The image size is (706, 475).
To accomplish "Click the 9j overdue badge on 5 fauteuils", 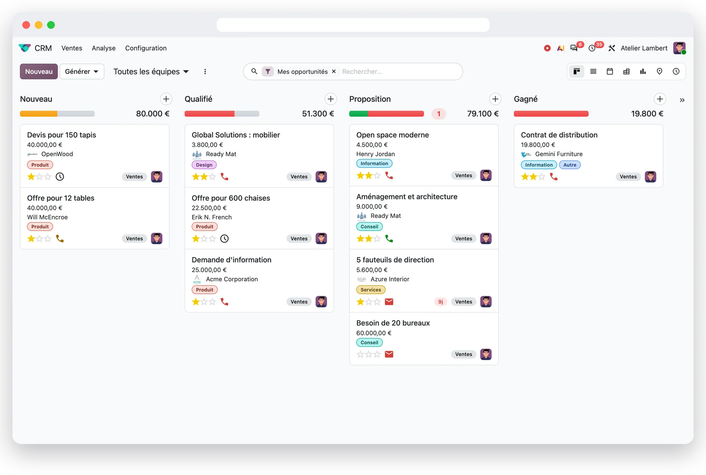I will click(440, 302).
